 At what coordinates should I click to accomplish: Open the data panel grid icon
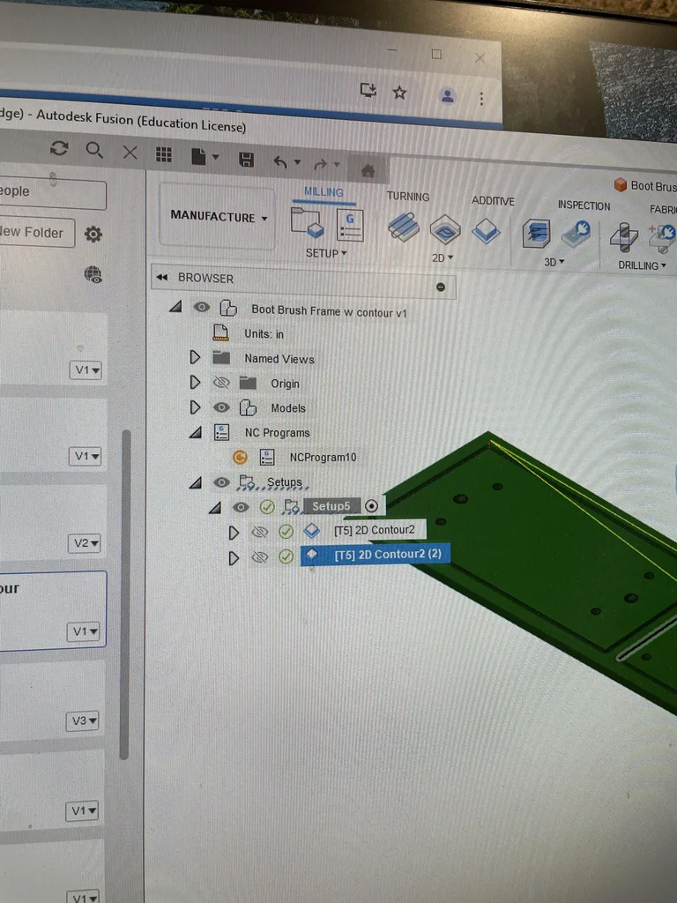164,154
